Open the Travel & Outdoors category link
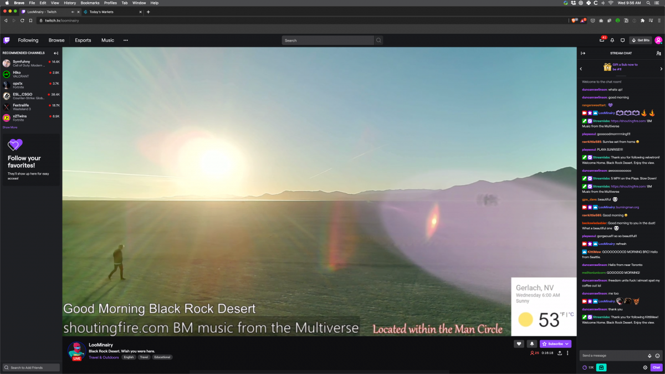 (x=104, y=357)
